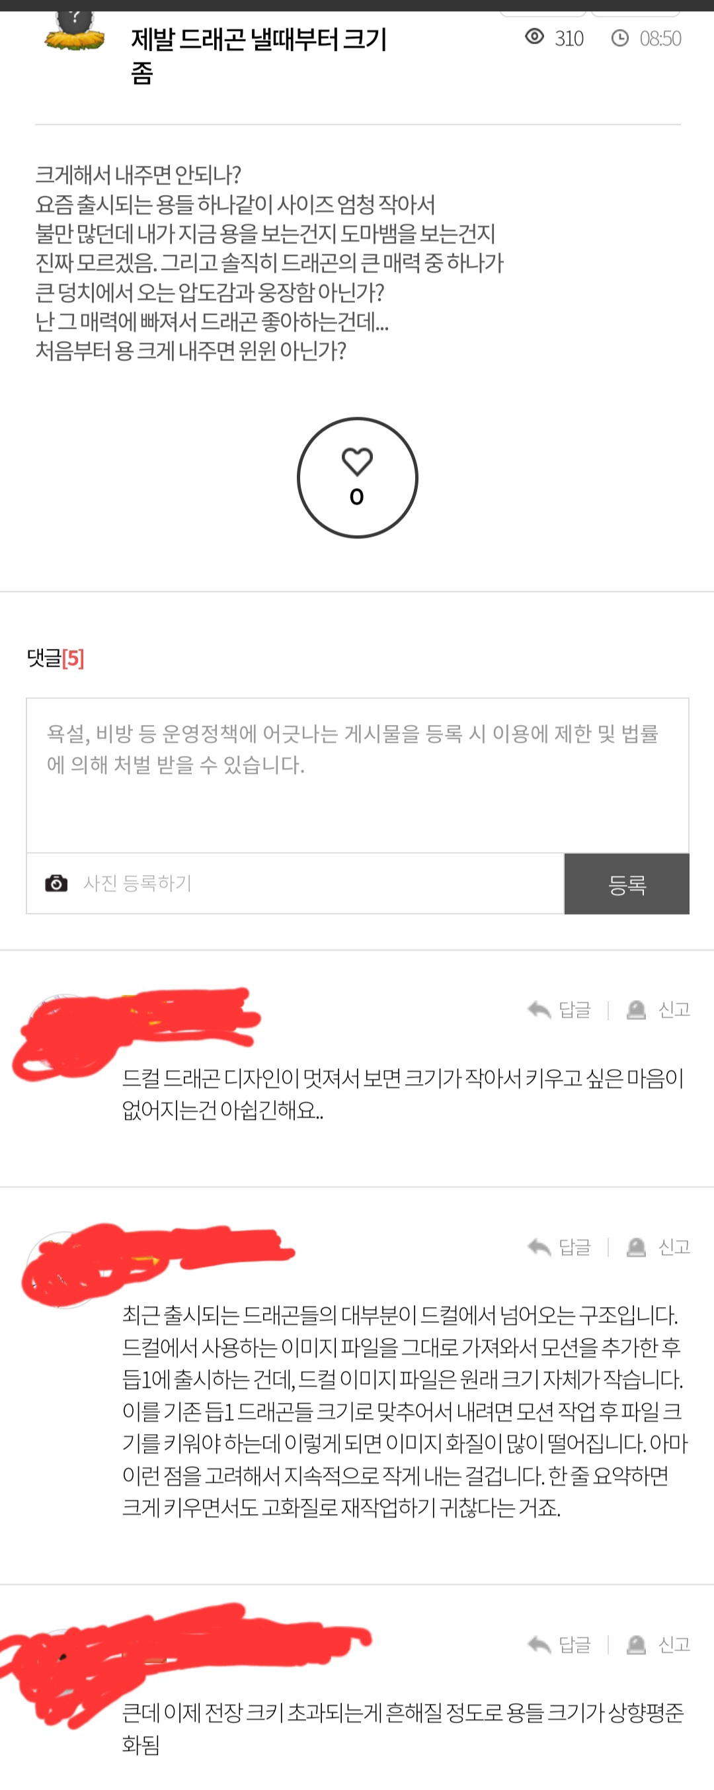The image size is (714, 1790).
Task: Tap the heart like button
Action: click(x=357, y=478)
